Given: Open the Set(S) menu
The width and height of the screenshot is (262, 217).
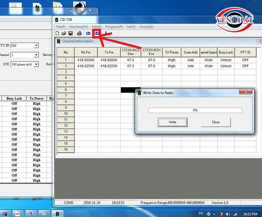Looking at the screenshot, I should [131, 27].
